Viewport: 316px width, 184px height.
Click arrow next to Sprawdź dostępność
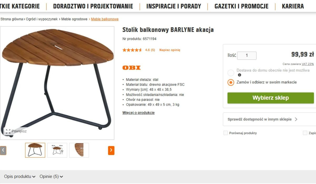coord(296,119)
